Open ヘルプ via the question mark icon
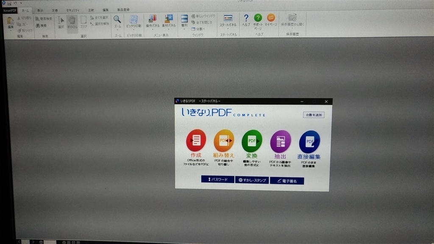The height and width of the screenshot is (244, 434). point(246,19)
